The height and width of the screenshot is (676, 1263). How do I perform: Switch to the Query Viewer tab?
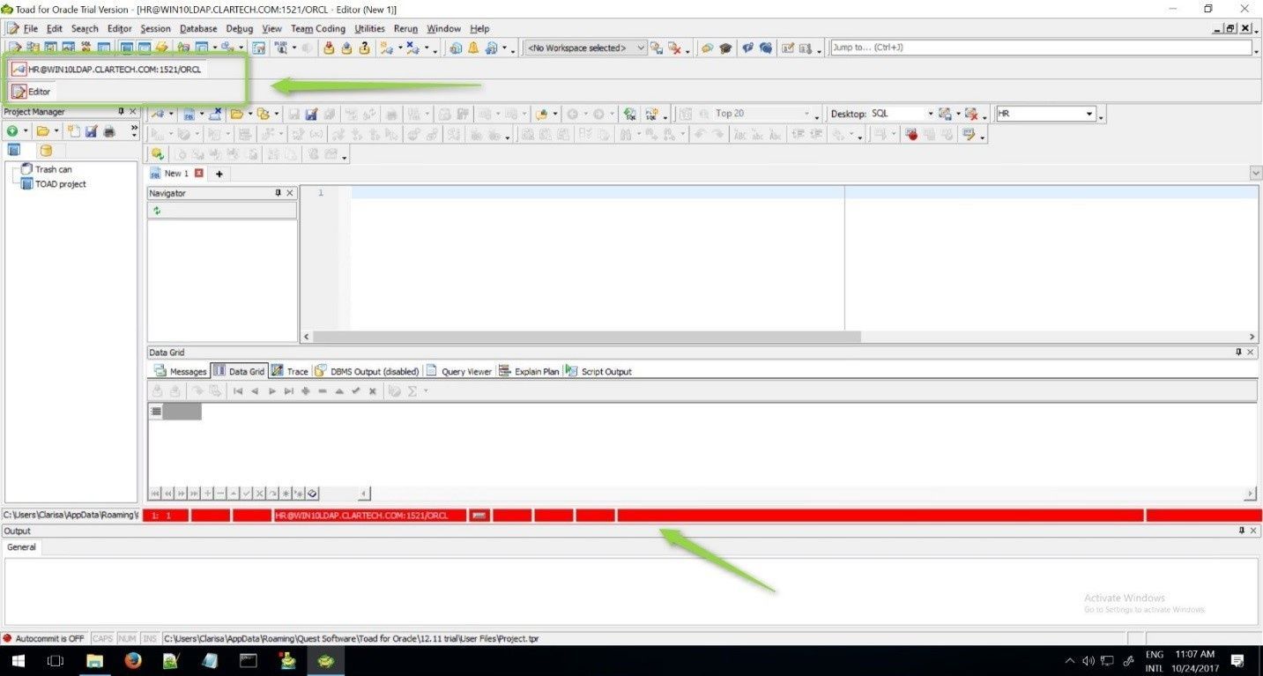[458, 371]
